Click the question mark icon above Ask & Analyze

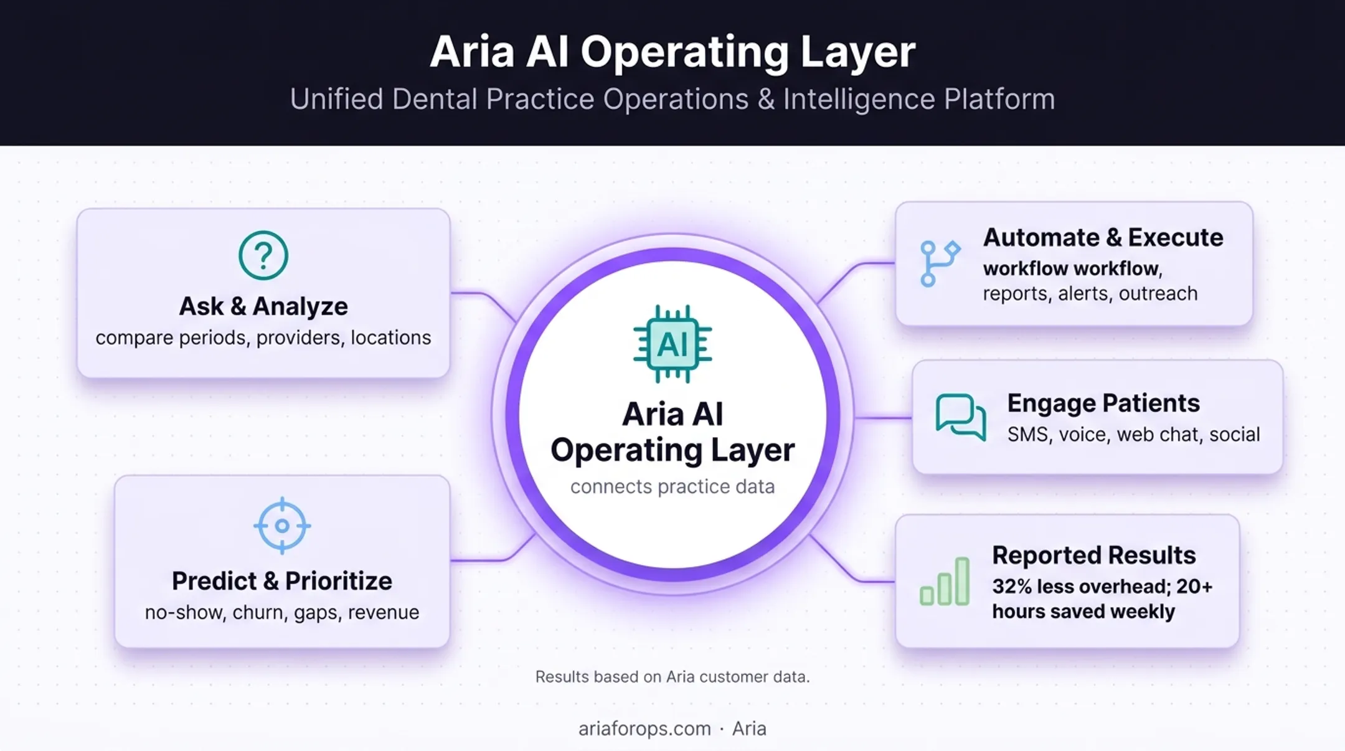pyautogui.click(x=263, y=255)
